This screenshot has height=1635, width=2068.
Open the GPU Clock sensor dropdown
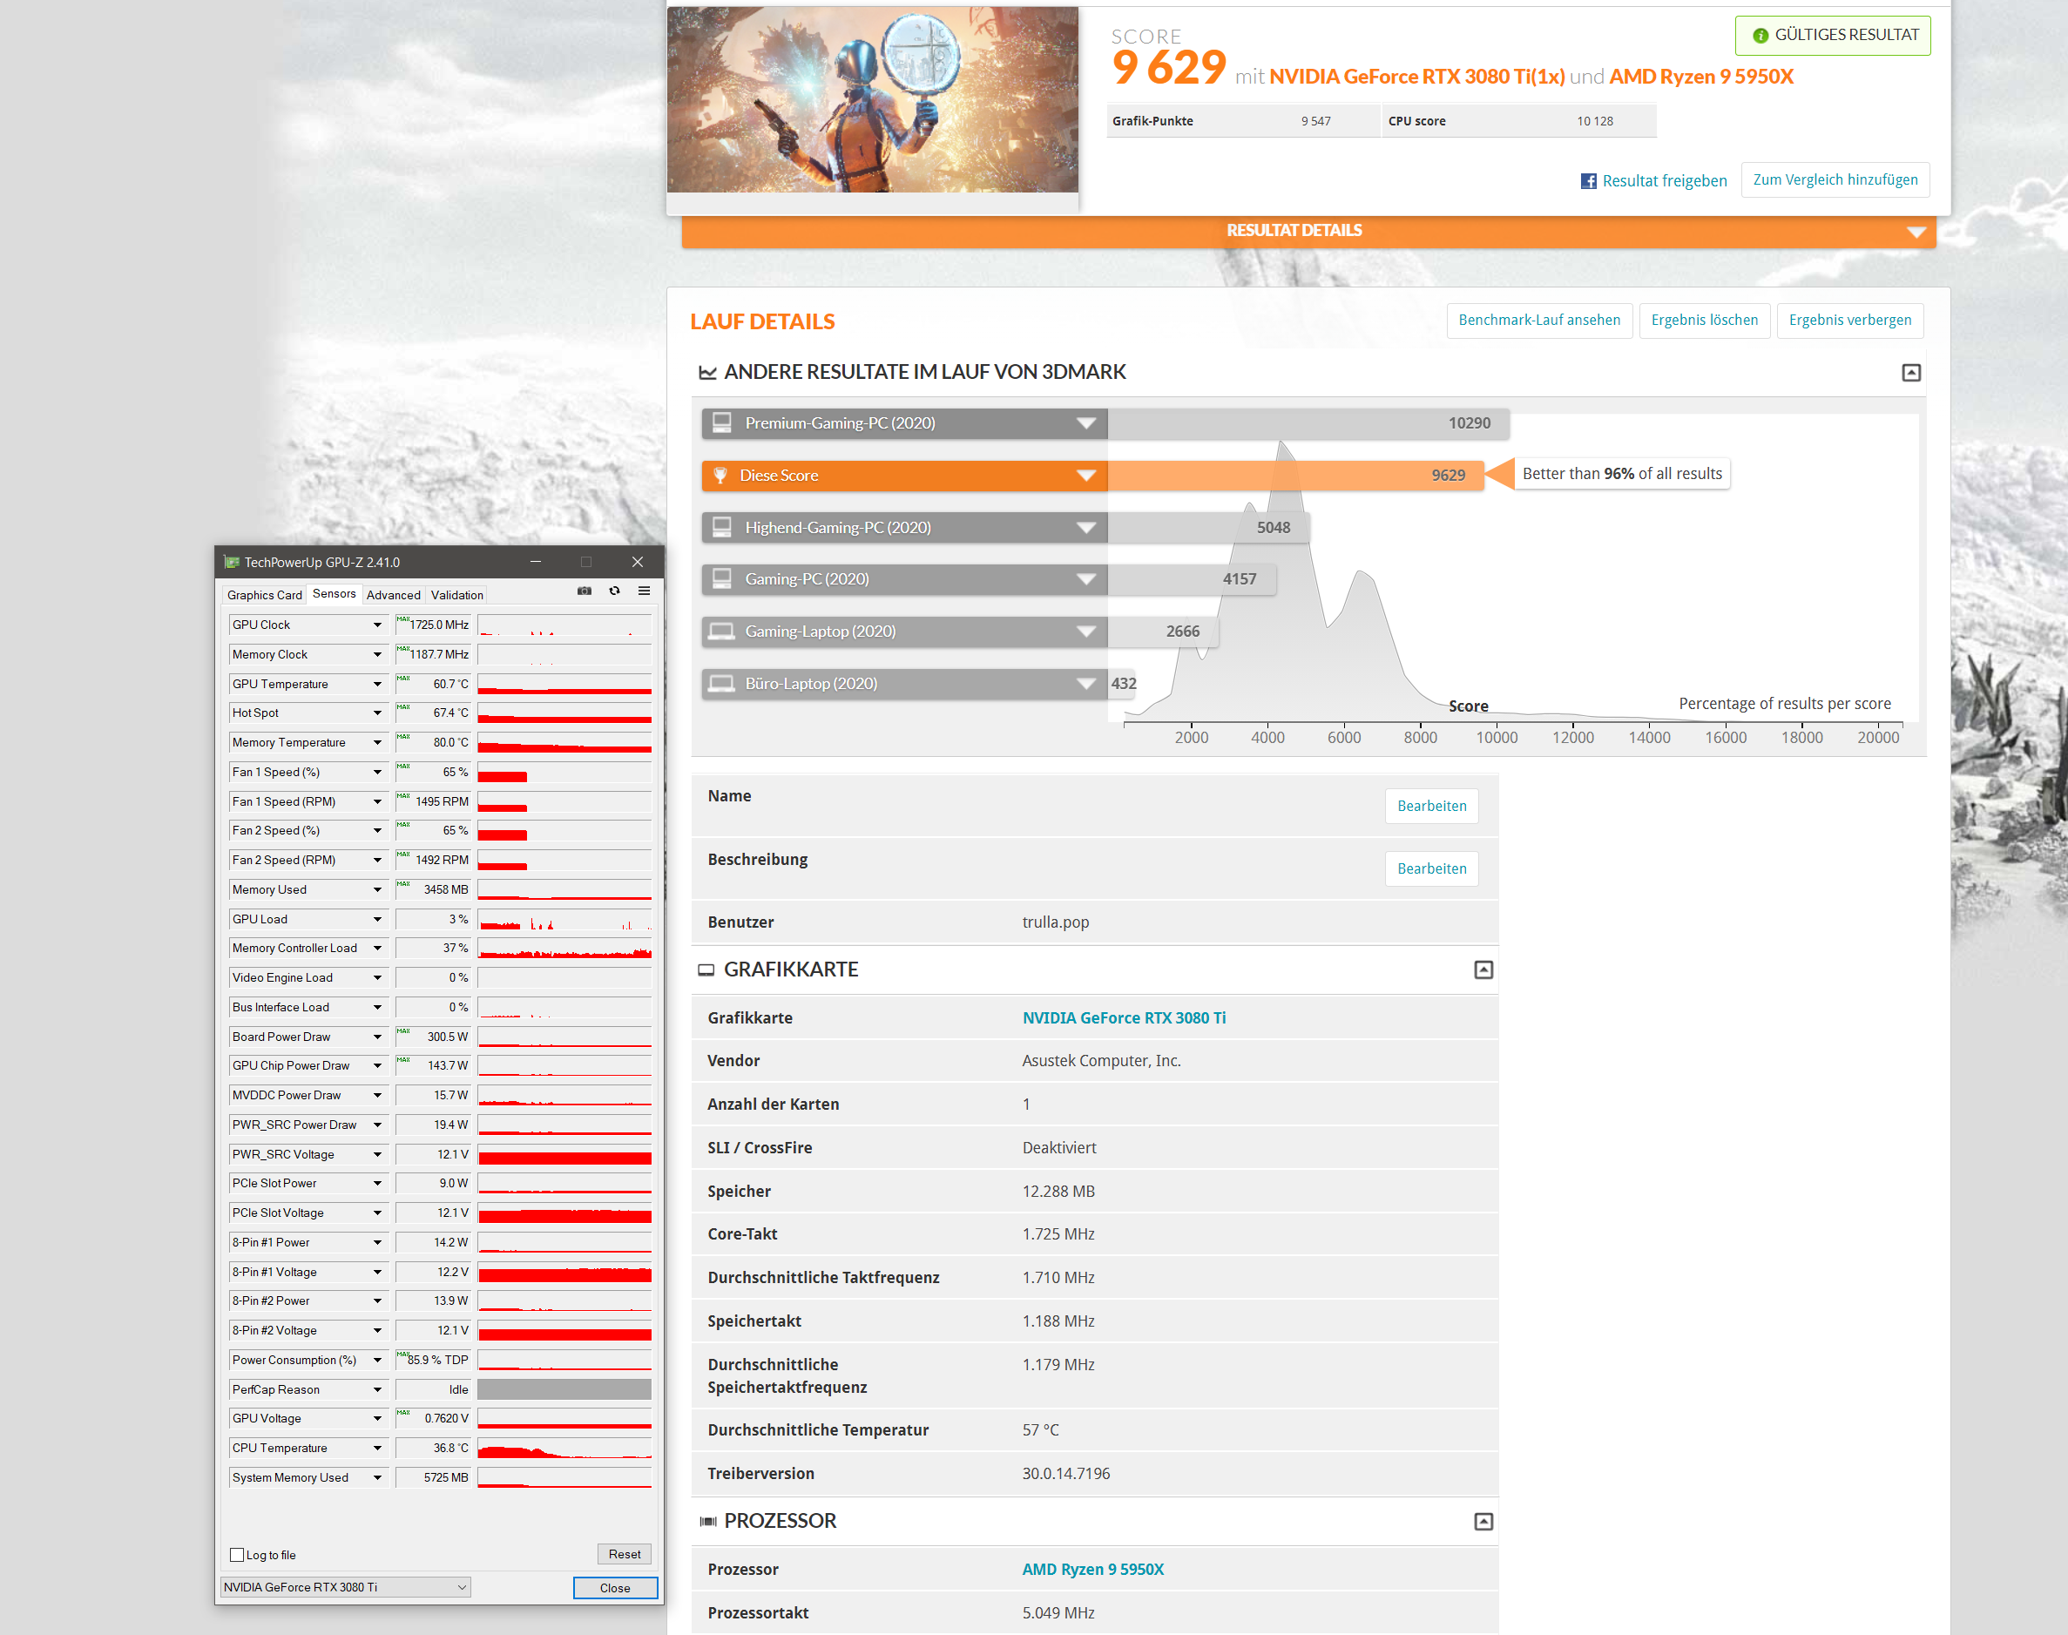[x=377, y=625]
